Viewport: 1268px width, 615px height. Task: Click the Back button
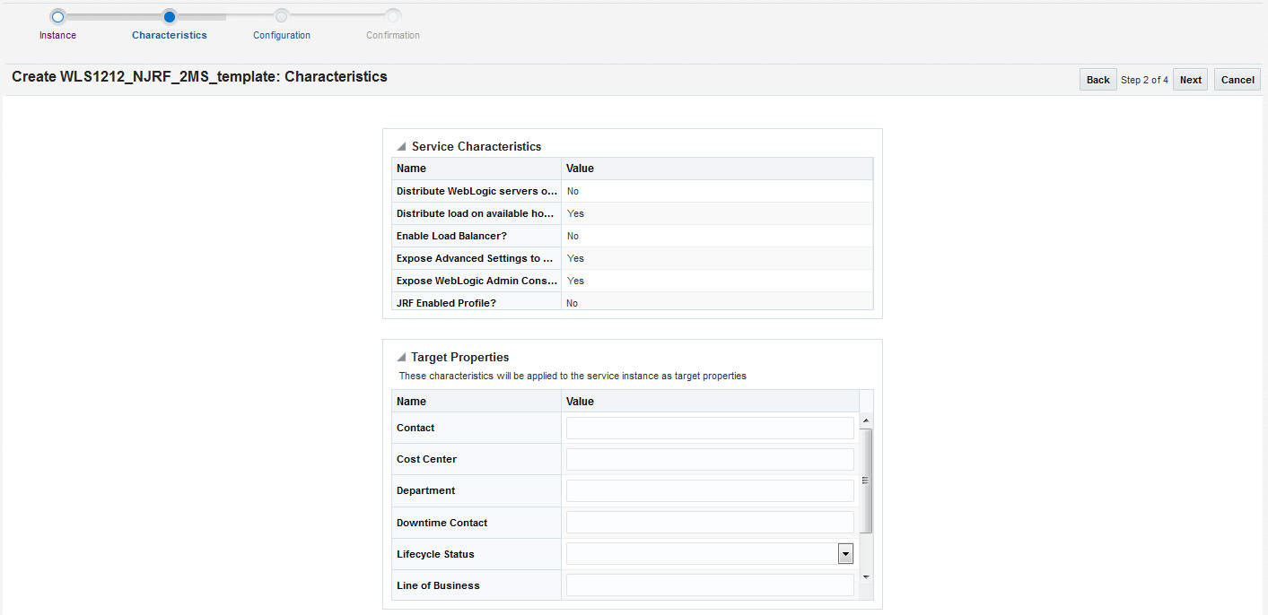pos(1098,80)
